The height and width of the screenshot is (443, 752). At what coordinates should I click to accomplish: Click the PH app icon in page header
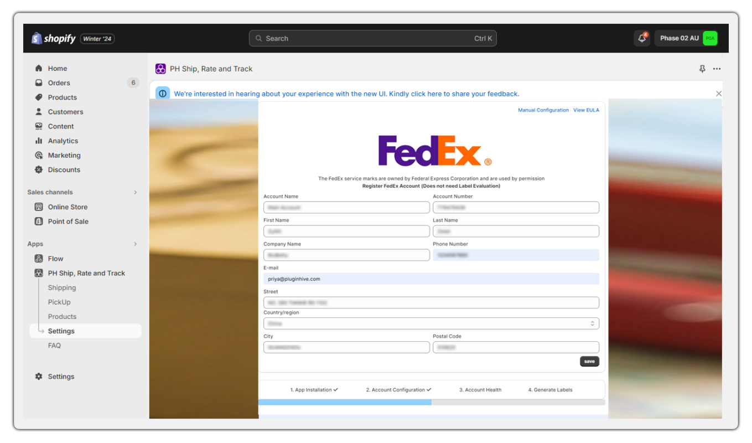160,69
